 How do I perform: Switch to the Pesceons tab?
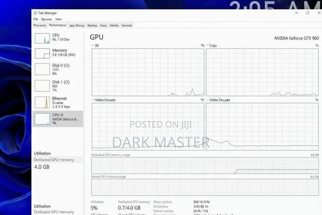click(40, 25)
